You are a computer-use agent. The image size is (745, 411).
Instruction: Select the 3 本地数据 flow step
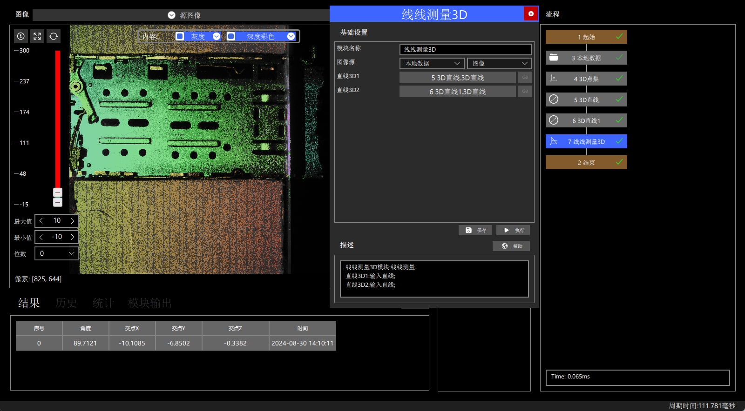point(586,58)
